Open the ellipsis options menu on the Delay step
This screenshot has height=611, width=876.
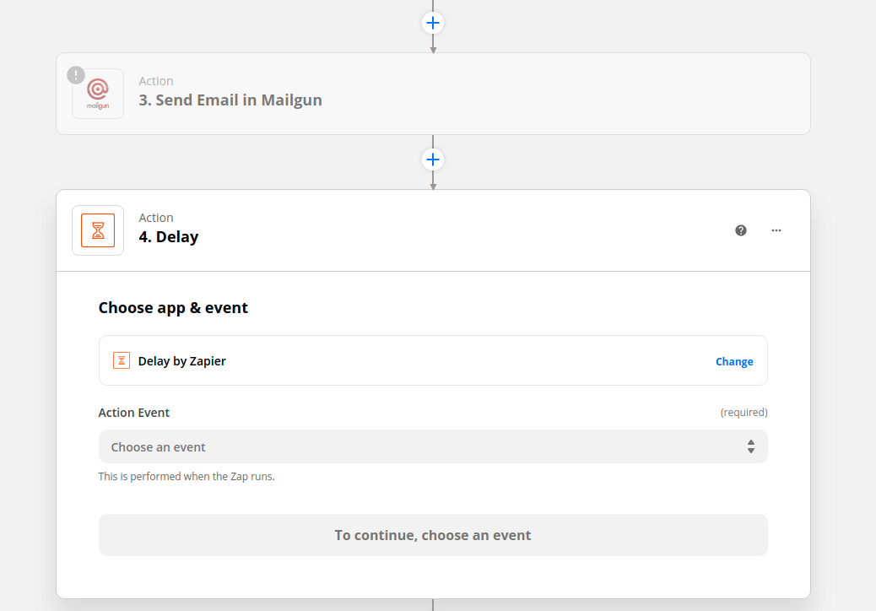(x=776, y=230)
